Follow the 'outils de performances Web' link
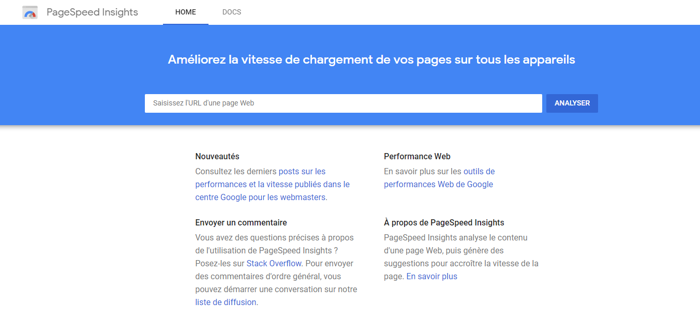The image size is (700, 333). (x=479, y=171)
